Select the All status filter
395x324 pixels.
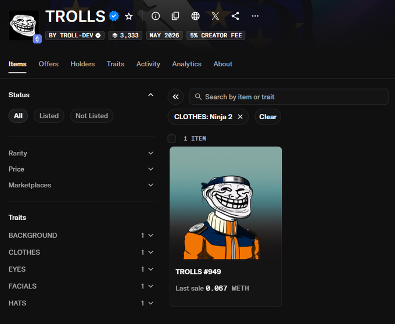point(18,116)
